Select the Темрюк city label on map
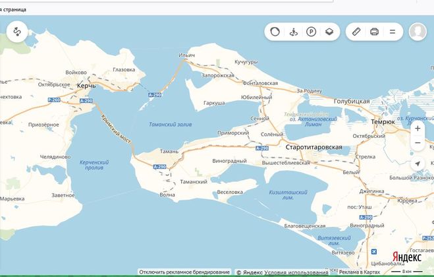The image size is (434, 277). point(382,122)
